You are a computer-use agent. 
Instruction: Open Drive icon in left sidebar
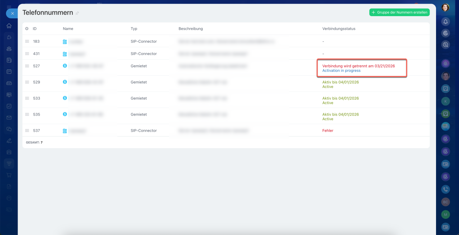click(x=9, y=83)
